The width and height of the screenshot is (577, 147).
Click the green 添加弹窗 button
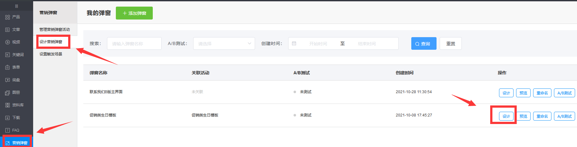pyautogui.click(x=134, y=13)
